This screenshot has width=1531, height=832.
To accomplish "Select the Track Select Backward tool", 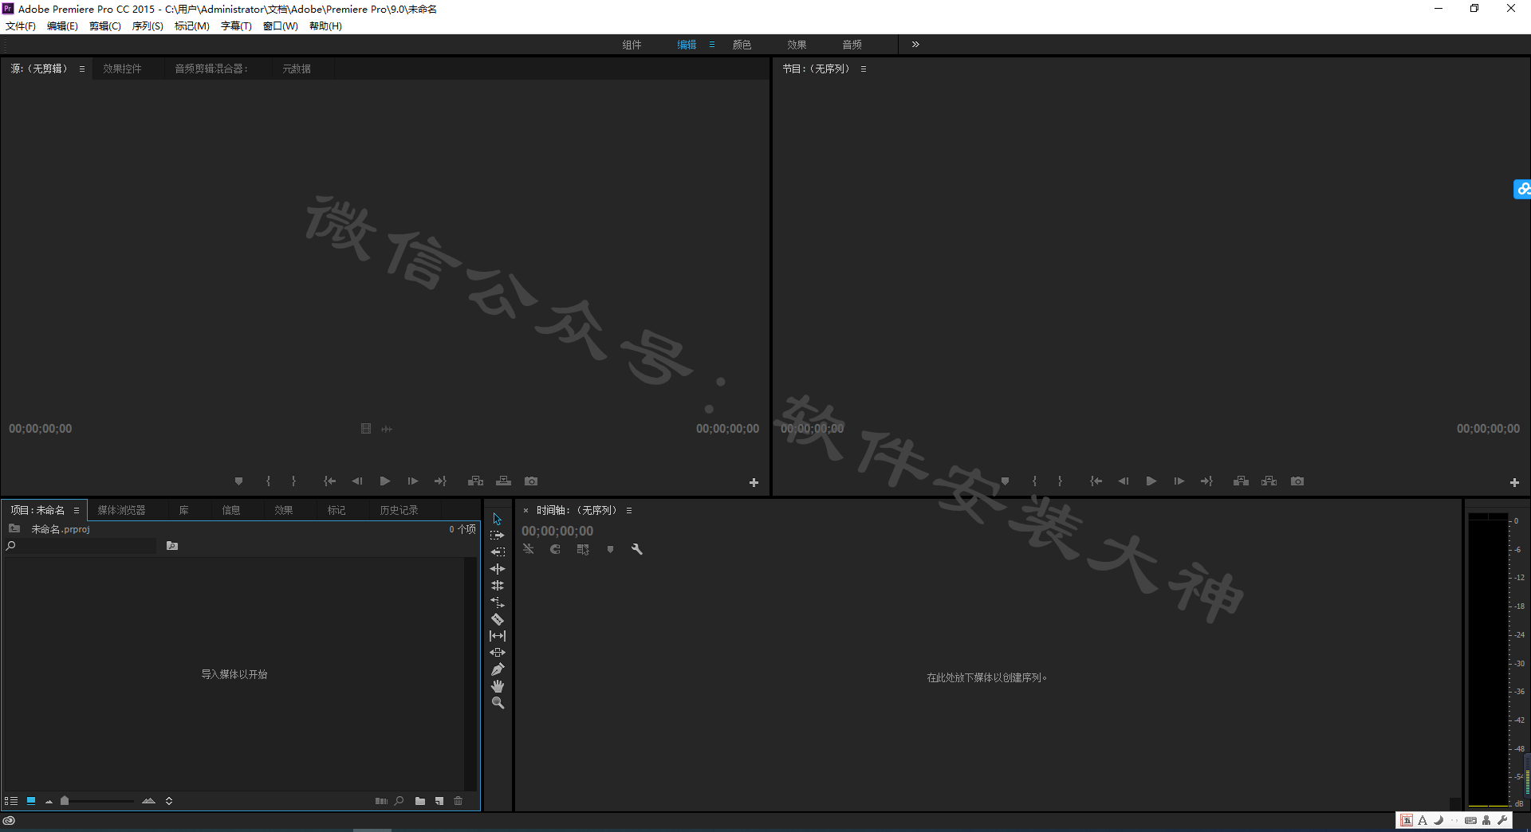I will (498, 551).
